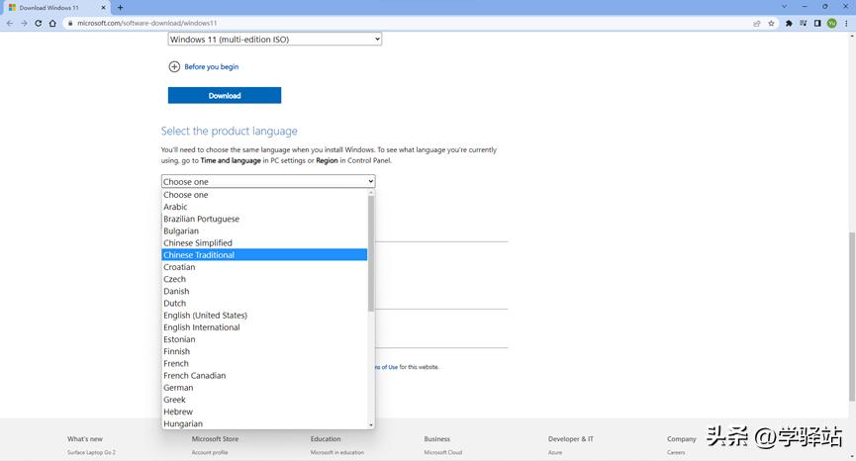Select Hungarian from the list
Screen dimensions: 856x461
tap(264, 423)
